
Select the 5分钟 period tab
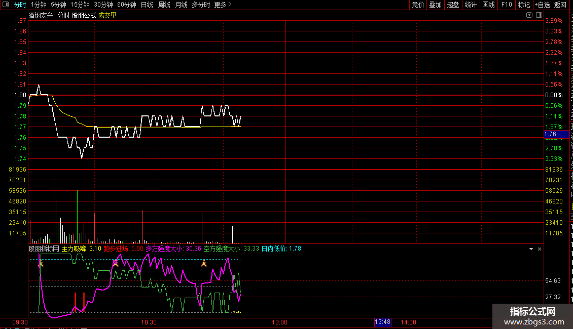(58, 5)
